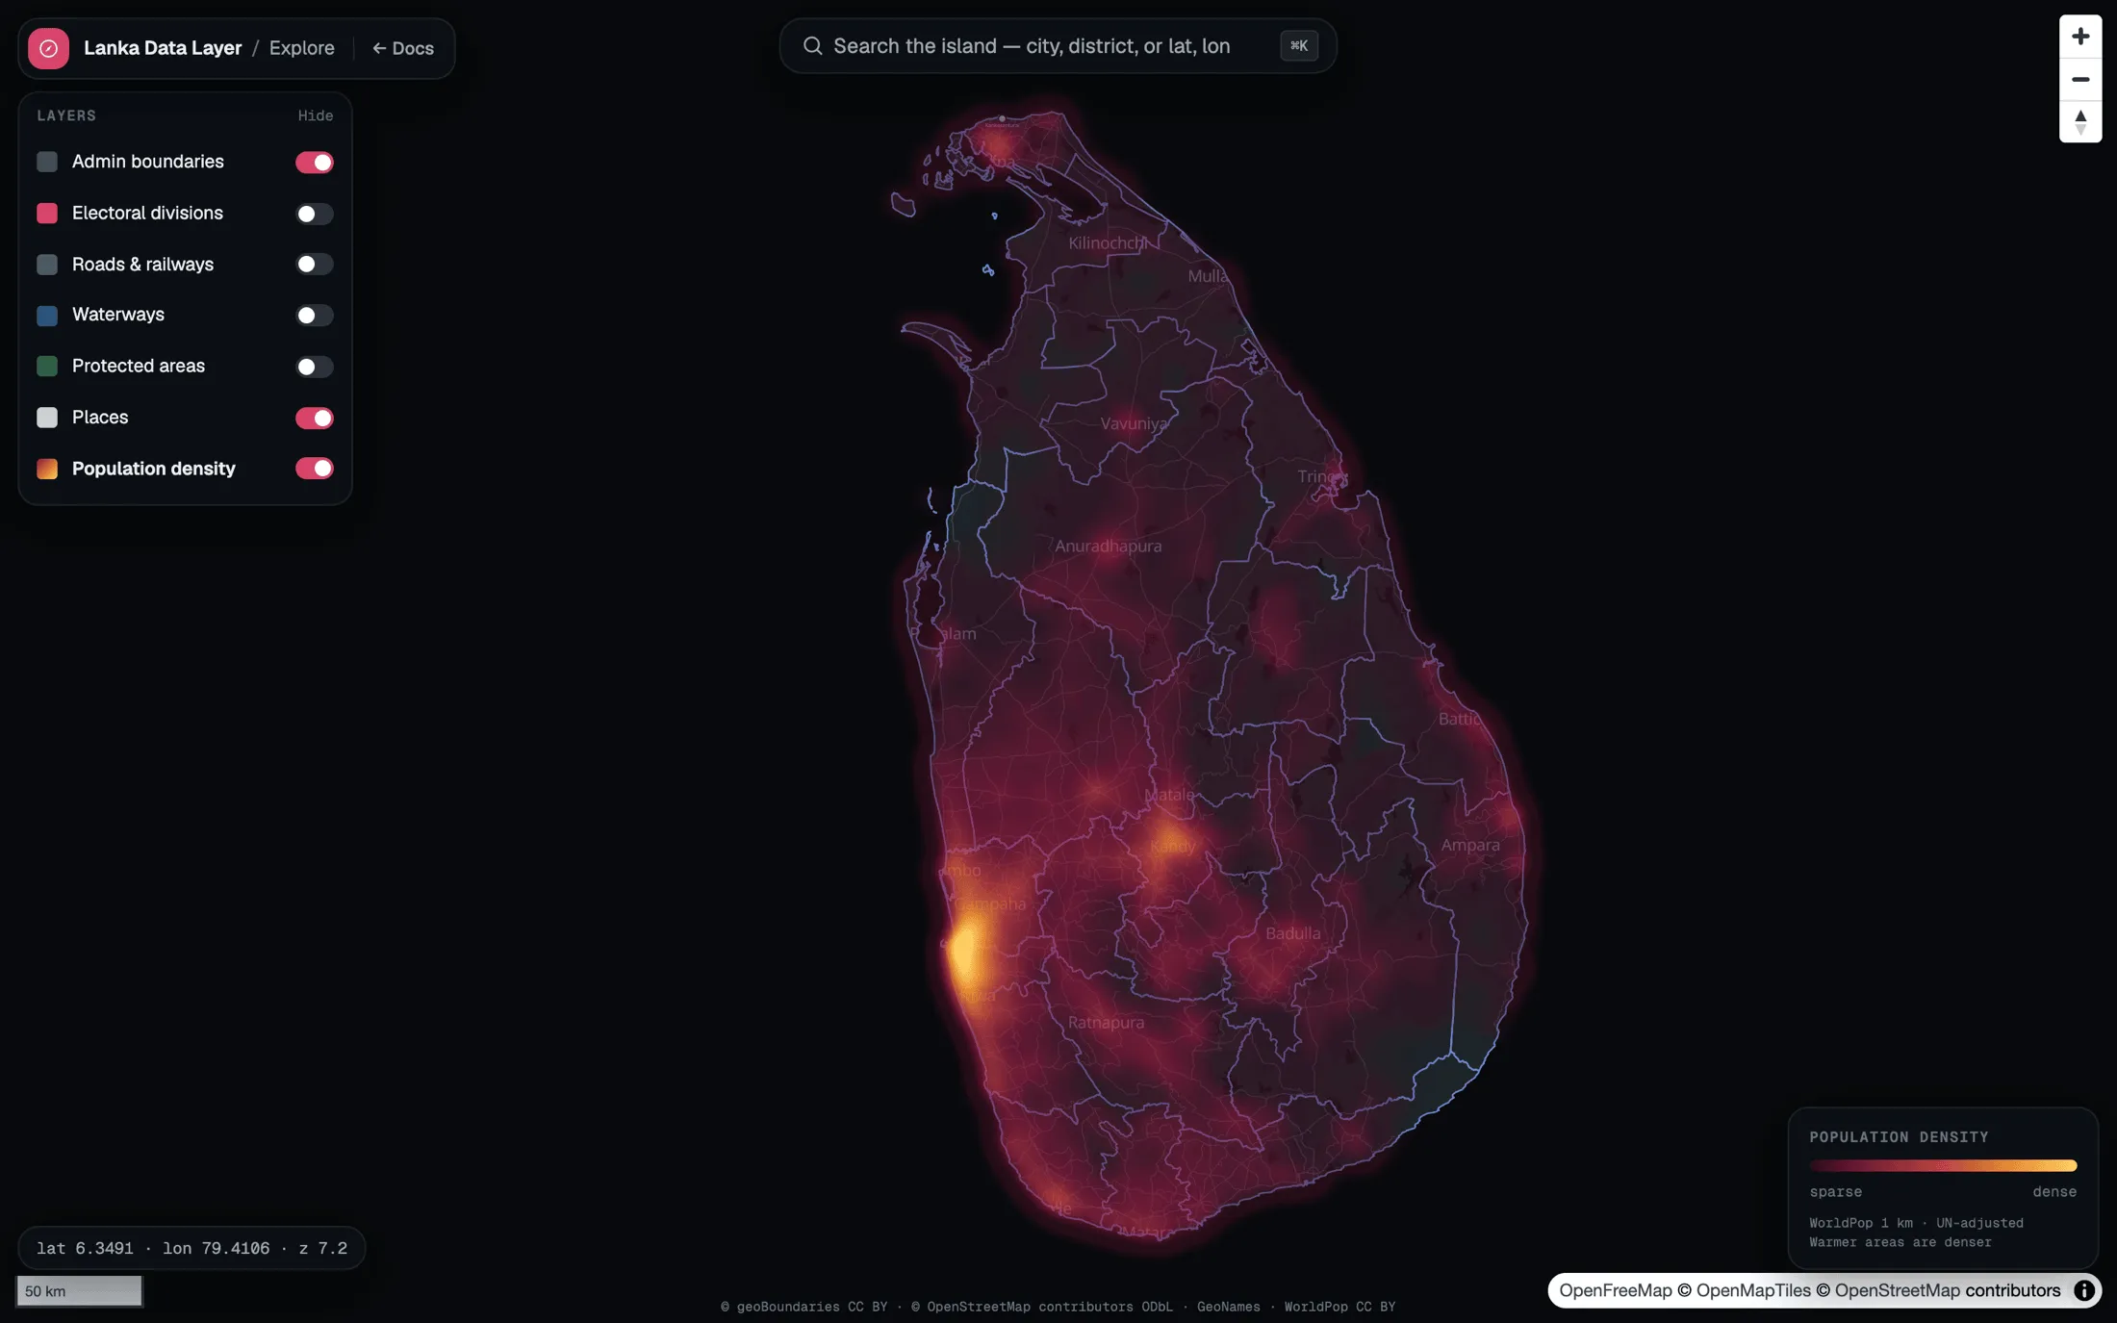Click the ⌘K shortcut badge
The width and height of the screenshot is (2117, 1323).
click(x=1299, y=45)
